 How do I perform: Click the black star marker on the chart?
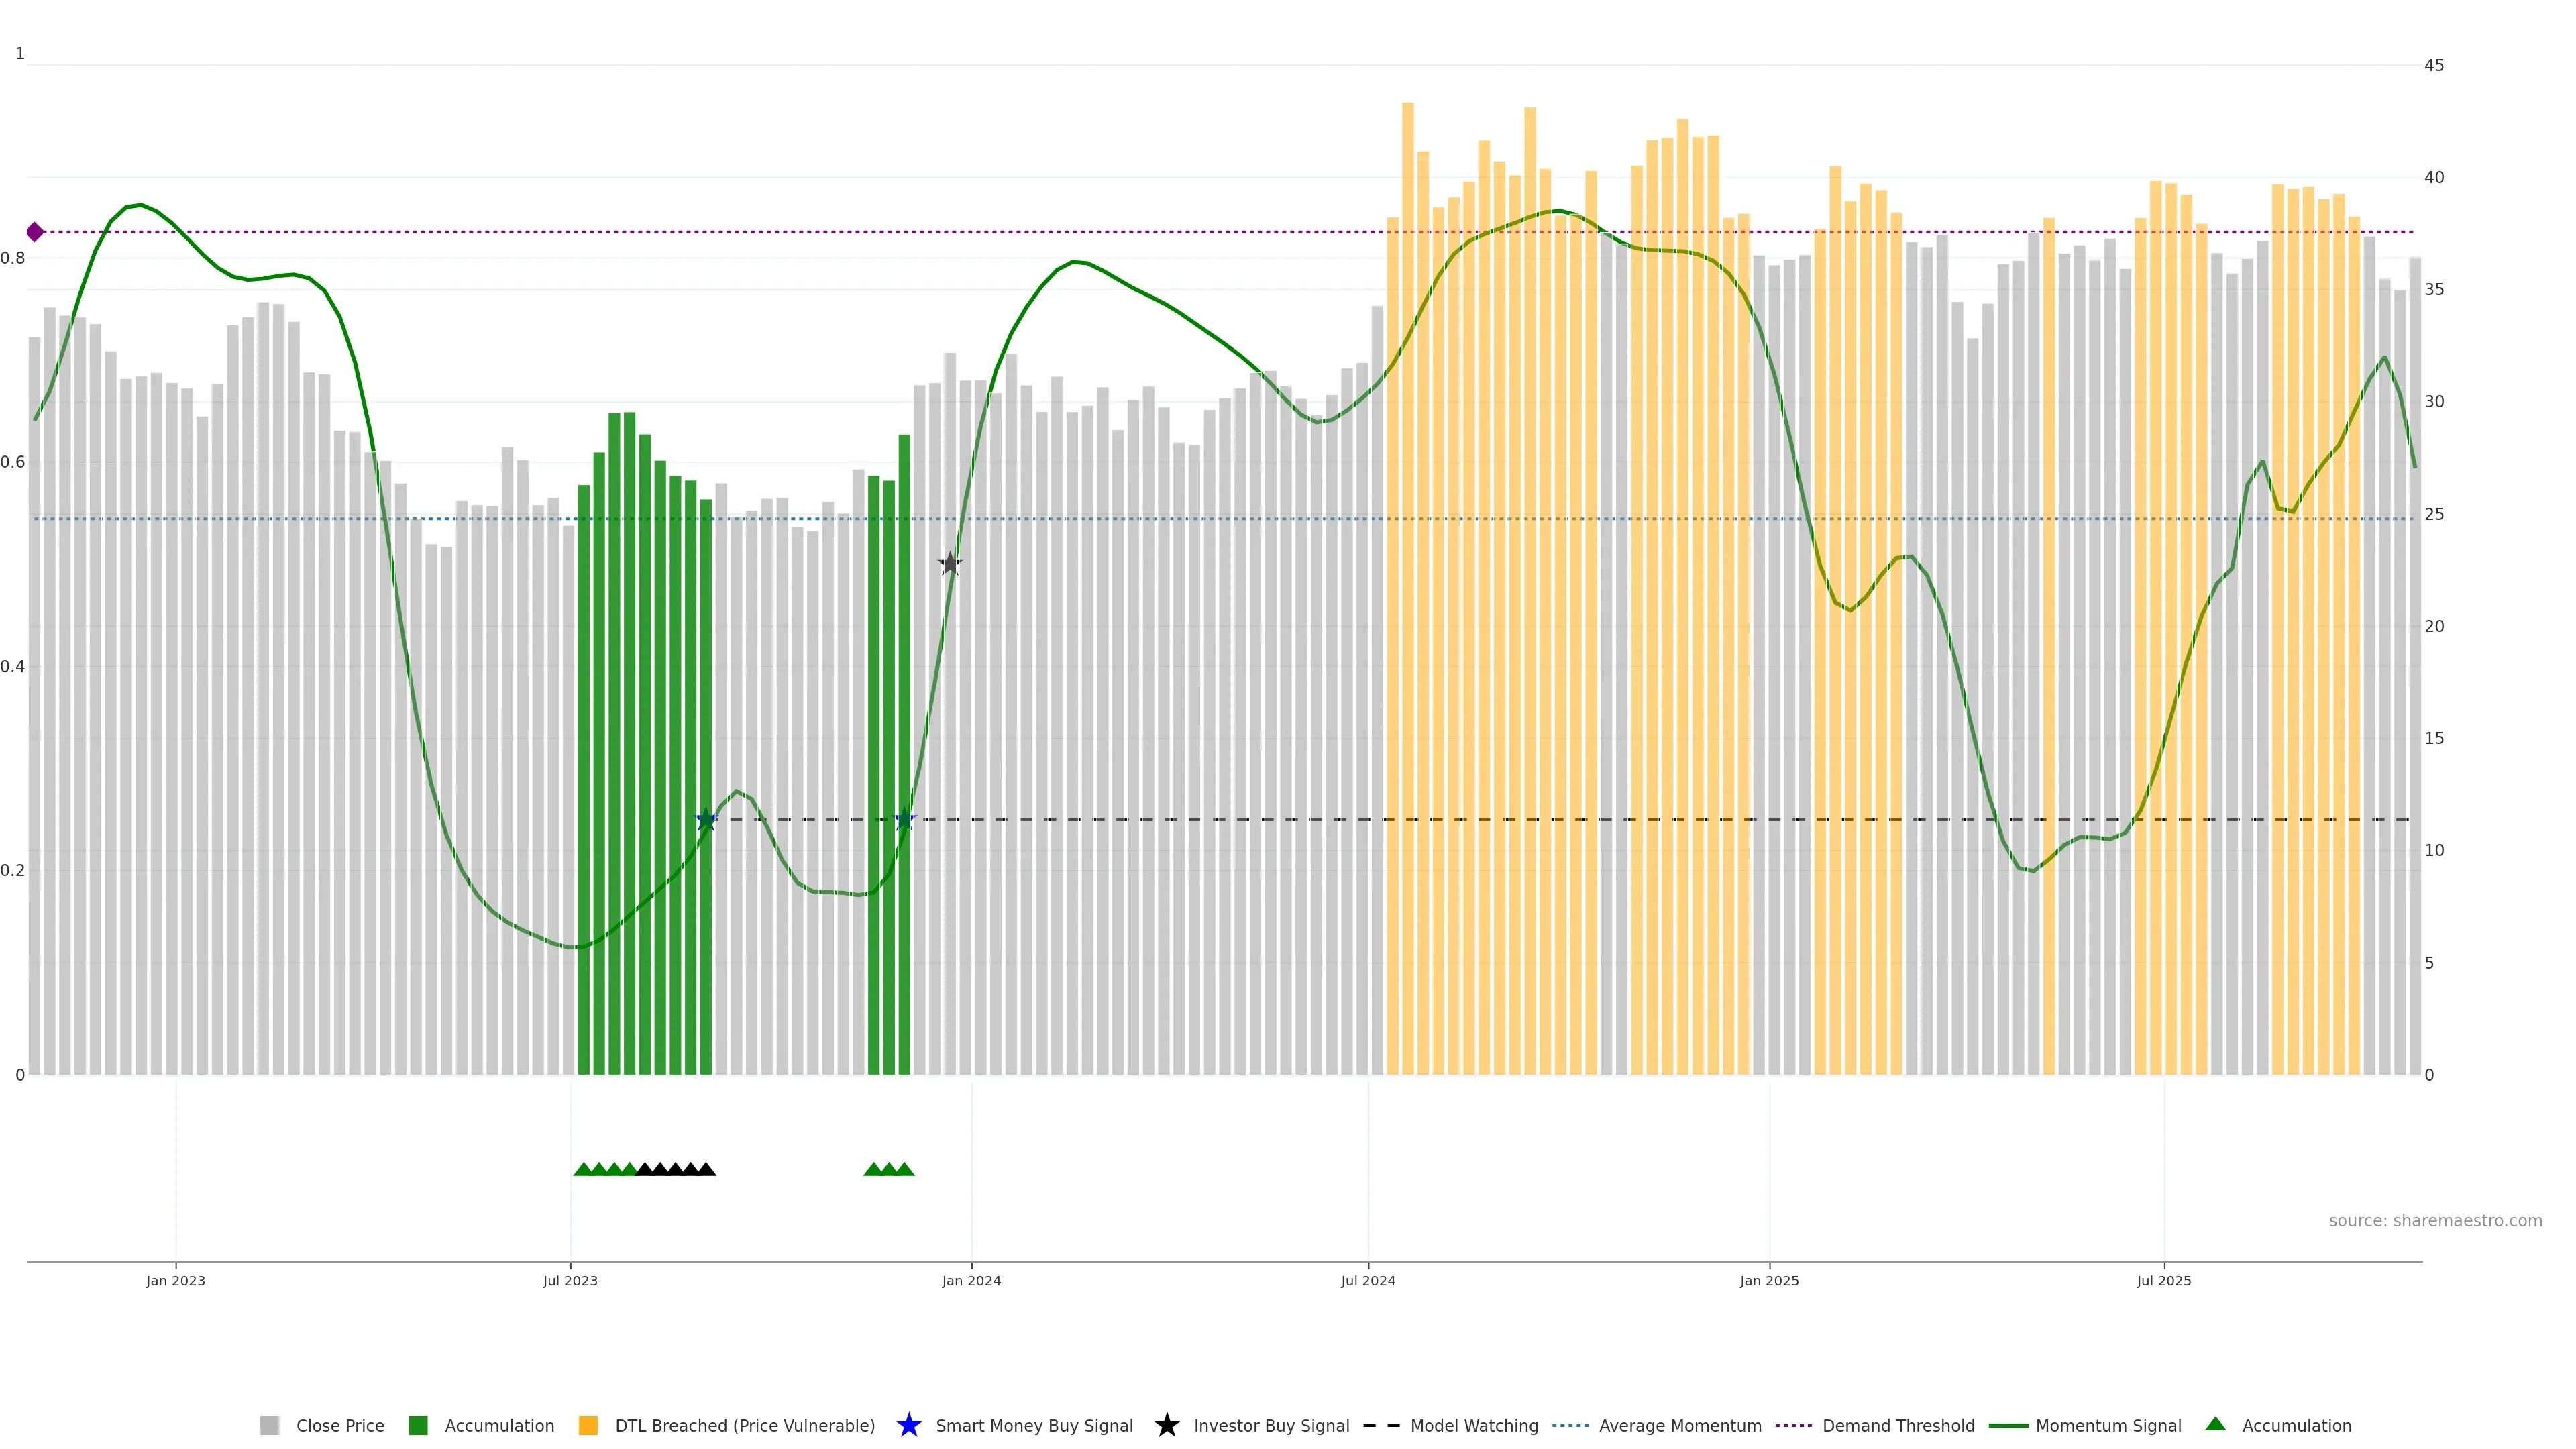(x=950, y=564)
